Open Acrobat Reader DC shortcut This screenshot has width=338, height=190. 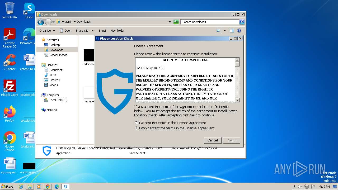tap(10, 38)
